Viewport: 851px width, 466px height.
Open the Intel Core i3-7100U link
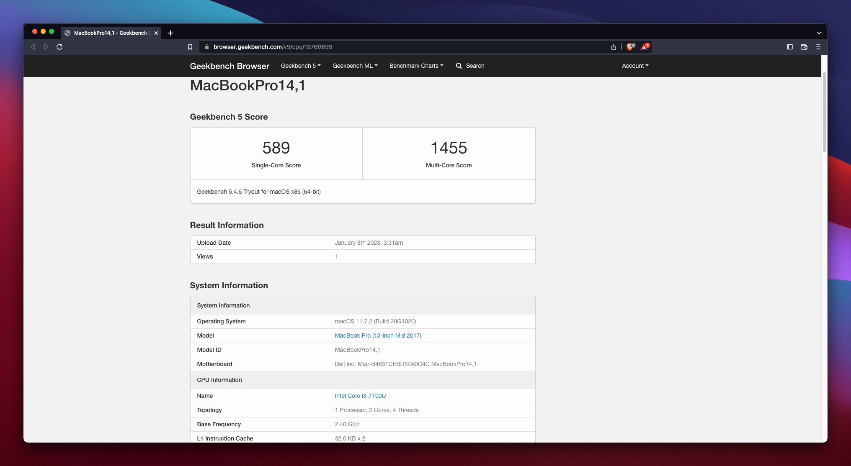[361, 396]
